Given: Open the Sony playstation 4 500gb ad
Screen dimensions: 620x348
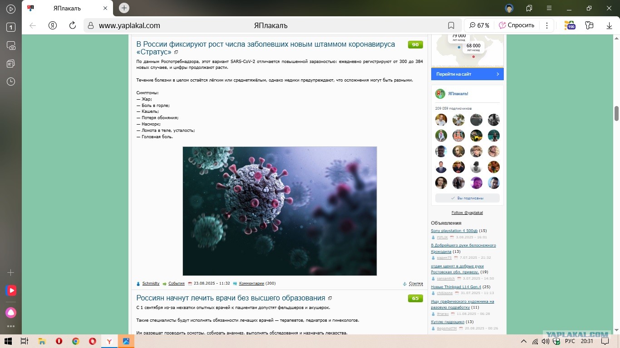Looking at the screenshot, I should pyautogui.click(x=454, y=231).
